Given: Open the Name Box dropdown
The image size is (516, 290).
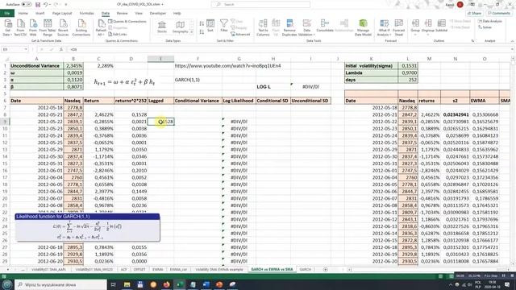Looking at the screenshot, I should [26, 49].
